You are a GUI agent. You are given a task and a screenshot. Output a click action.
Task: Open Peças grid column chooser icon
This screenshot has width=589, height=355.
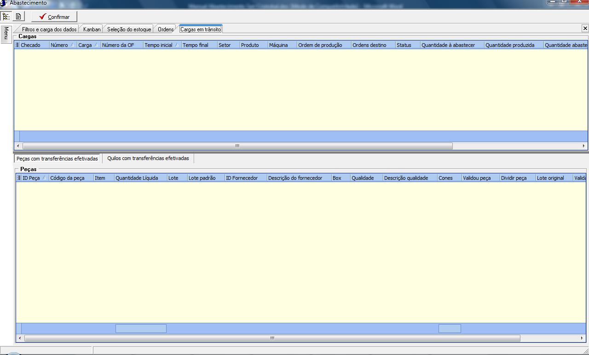click(19, 178)
